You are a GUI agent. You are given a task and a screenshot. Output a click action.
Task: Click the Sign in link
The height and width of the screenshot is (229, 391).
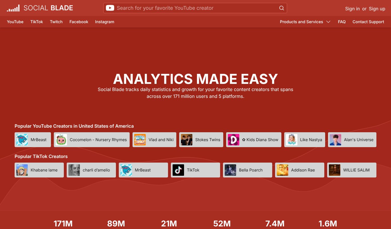352,9
